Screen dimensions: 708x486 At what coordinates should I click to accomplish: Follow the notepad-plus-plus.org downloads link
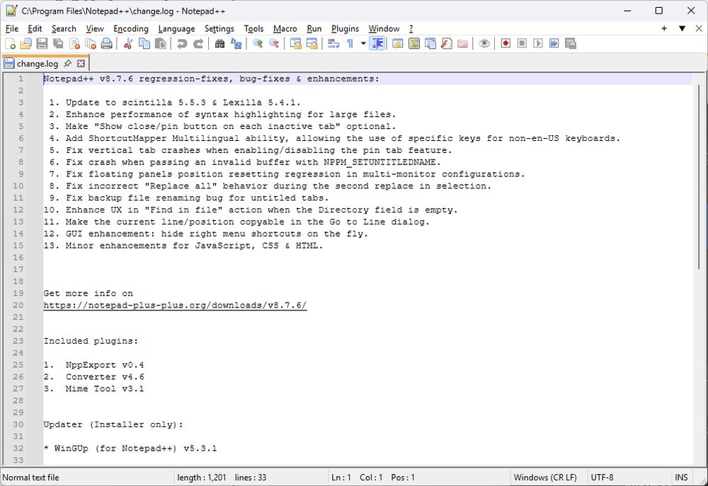click(x=175, y=305)
